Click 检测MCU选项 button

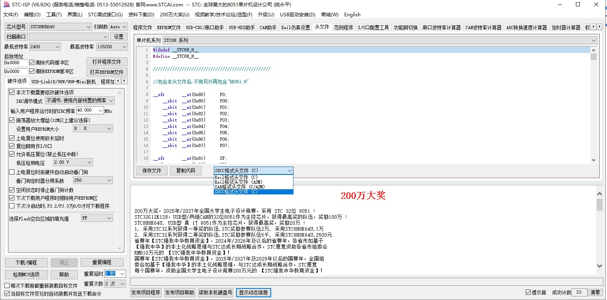click(x=26, y=275)
